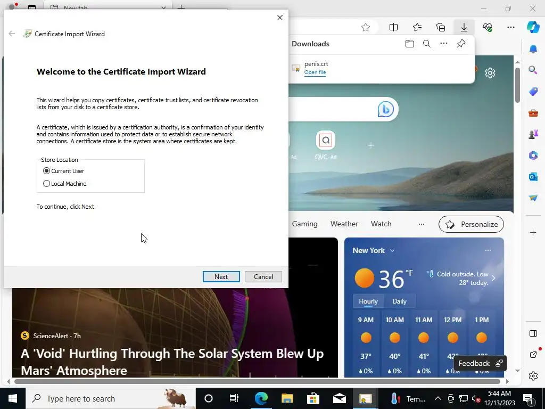This screenshot has height=409, width=545.
Task: Open the downloads folder icon
Action: [x=410, y=44]
